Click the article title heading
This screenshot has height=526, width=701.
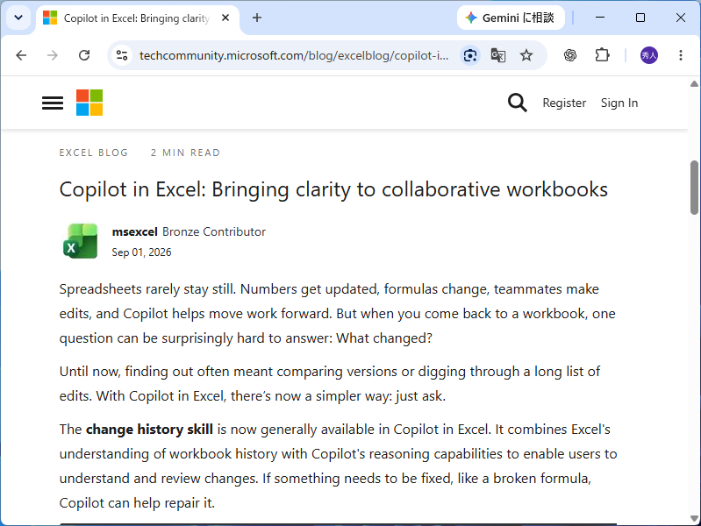tap(333, 189)
